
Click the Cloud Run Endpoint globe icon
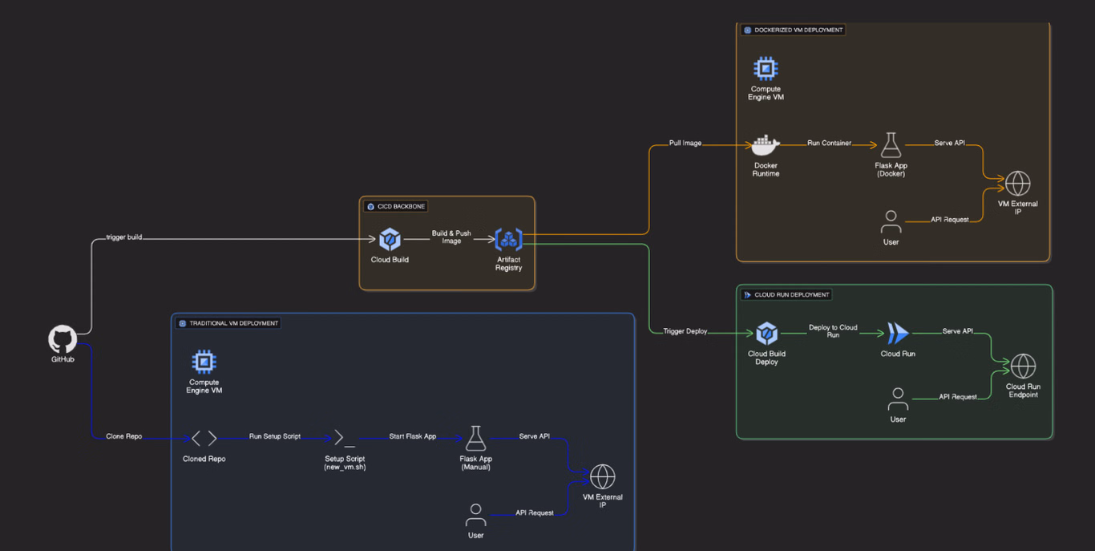1023,367
